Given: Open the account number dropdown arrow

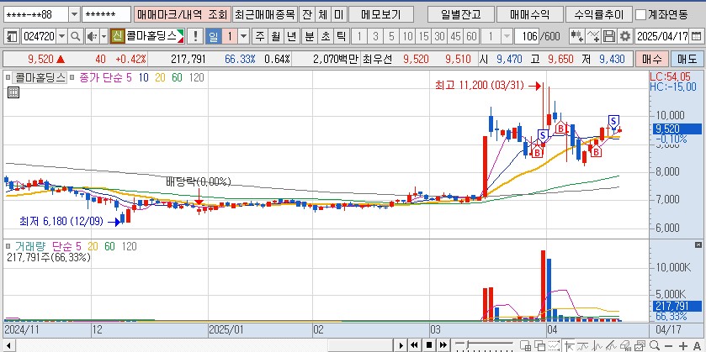Looking at the screenshot, I should coord(75,15).
